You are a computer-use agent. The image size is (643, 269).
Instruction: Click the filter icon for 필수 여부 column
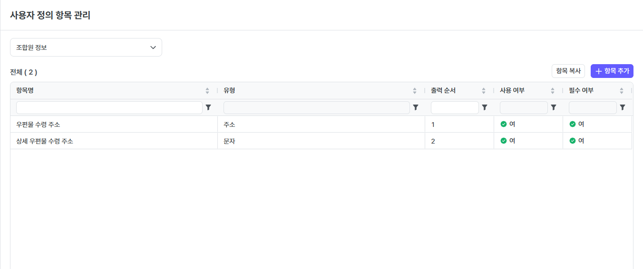pyautogui.click(x=622, y=107)
